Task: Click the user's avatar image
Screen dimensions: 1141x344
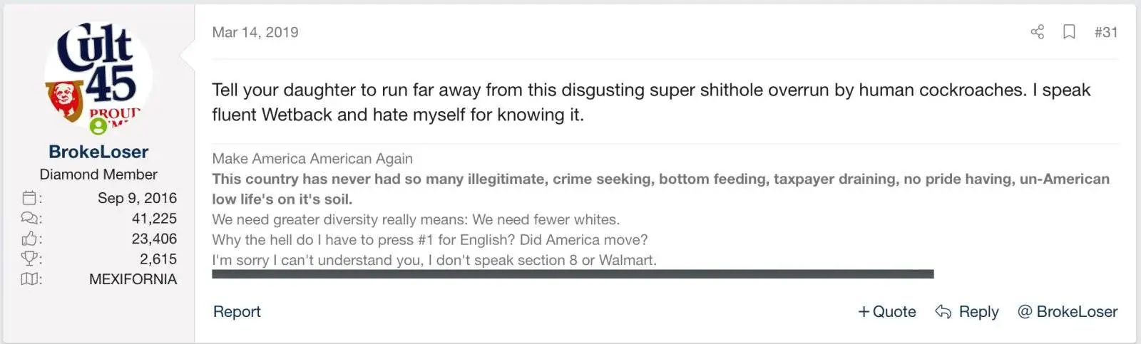Action: pos(98,75)
